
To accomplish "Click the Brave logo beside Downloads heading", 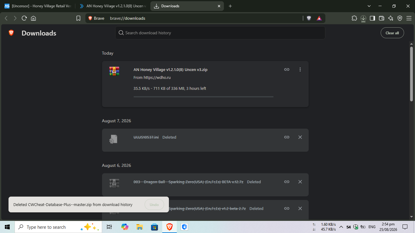I will [x=11, y=33].
